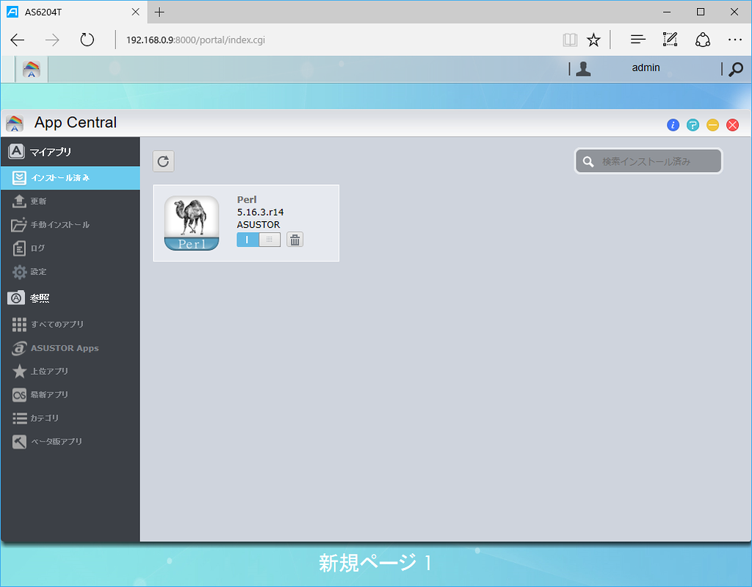Click the installed apps search field

[648, 161]
